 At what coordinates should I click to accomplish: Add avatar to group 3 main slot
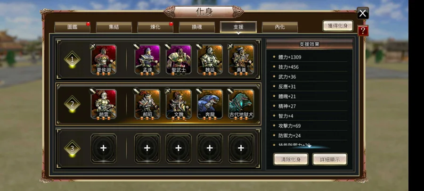(104, 148)
